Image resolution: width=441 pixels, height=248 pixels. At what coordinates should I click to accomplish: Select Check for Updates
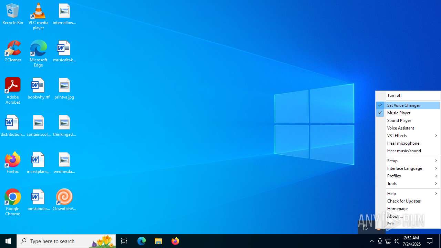[408, 201]
